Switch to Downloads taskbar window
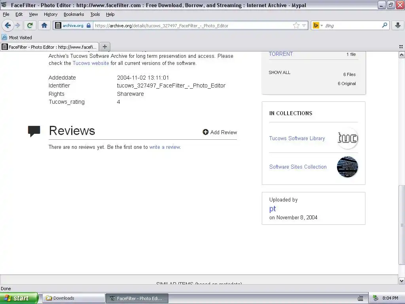The image size is (405, 304). 74,298
